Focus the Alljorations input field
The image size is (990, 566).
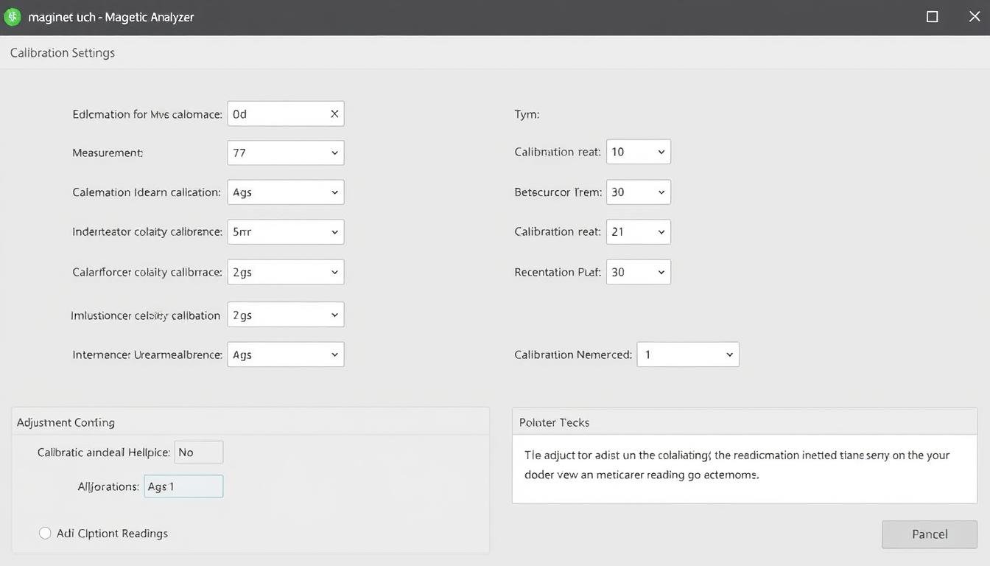pos(183,486)
